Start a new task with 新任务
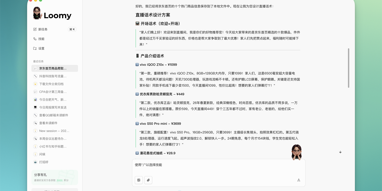Viewport: 382px width, 191px height. click(43, 29)
